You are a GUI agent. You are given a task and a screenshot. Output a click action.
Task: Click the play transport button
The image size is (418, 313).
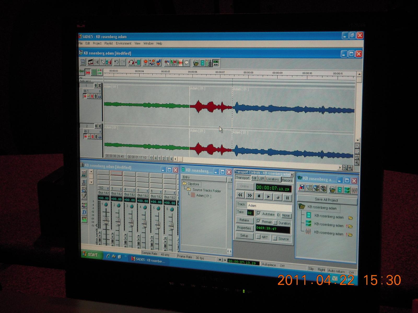[268, 196]
